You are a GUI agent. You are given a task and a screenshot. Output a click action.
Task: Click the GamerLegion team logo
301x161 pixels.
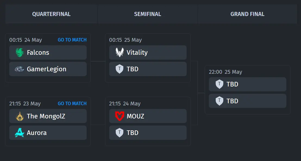pyautogui.click(x=19, y=69)
